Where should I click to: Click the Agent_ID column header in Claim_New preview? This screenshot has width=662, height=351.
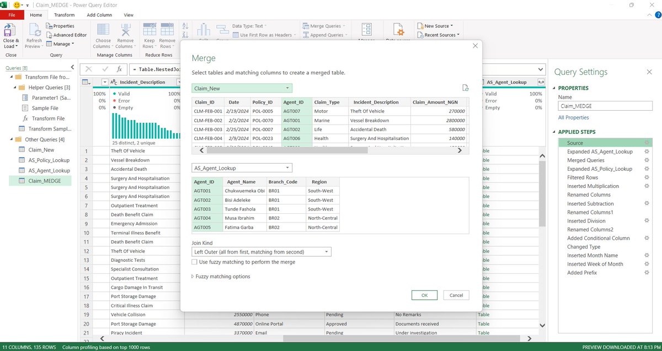click(296, 102)
